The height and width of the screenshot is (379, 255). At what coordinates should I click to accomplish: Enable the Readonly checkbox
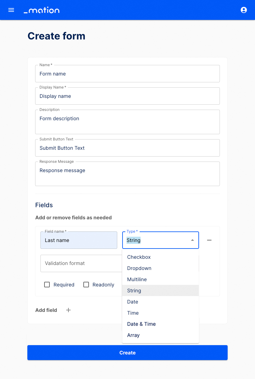pyautogui.click(x=86, y=284)
